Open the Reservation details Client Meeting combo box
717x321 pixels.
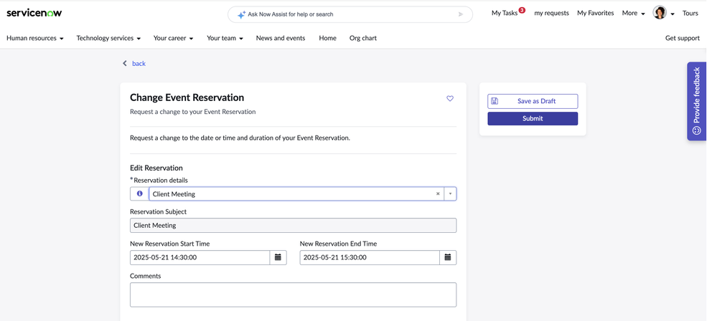click(x=296, y=193)
